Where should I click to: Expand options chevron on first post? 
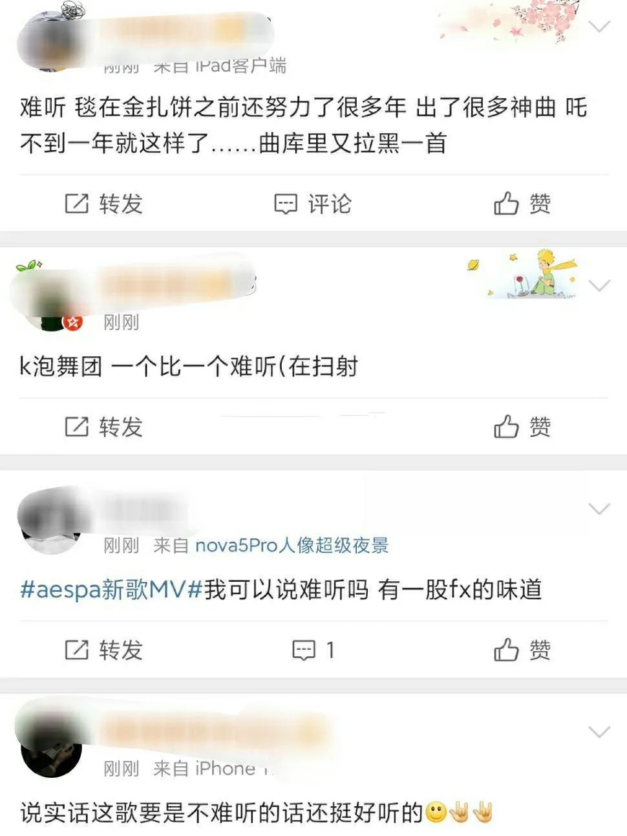coord(600,26)
